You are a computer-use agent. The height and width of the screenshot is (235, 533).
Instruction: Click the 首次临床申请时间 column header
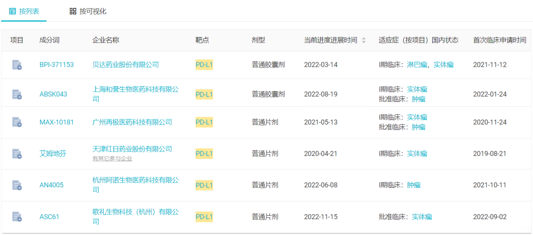click(x=499, y=40)
